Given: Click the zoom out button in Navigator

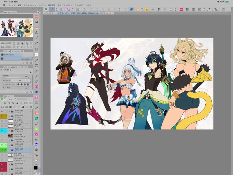Looking at the screenshot, I should pos(14,44).
